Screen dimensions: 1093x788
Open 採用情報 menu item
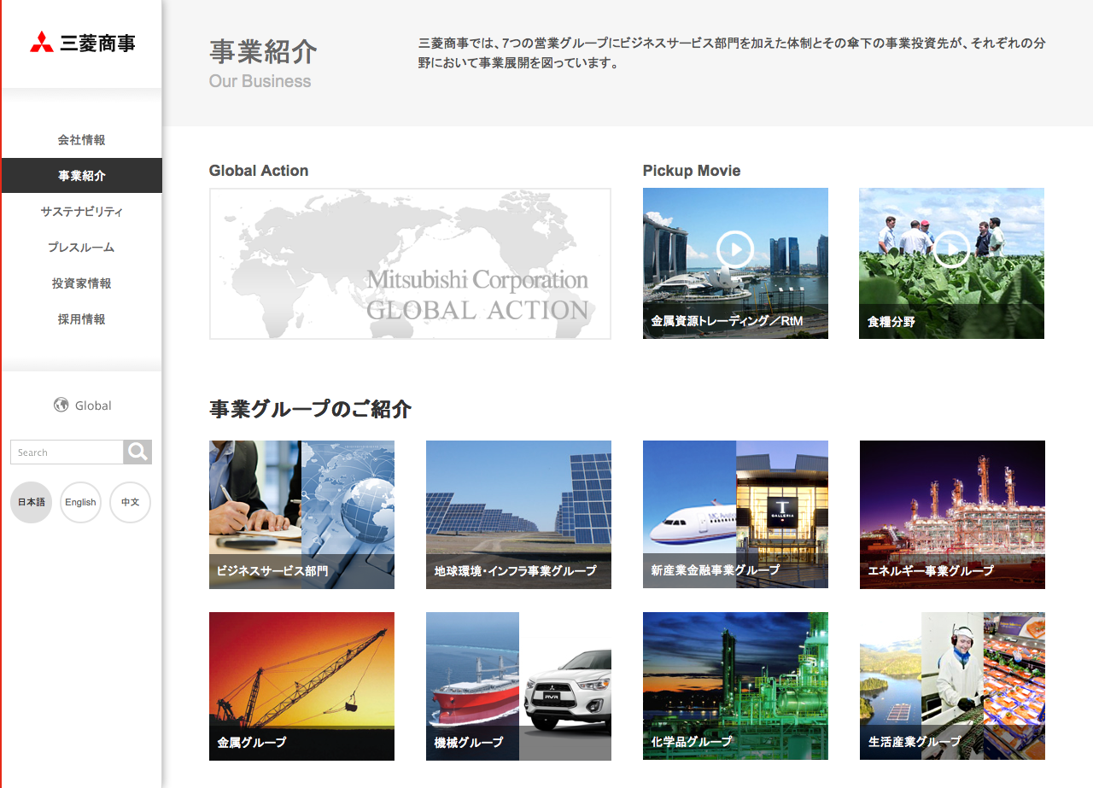pyautogui.click(x=82, y=319)
